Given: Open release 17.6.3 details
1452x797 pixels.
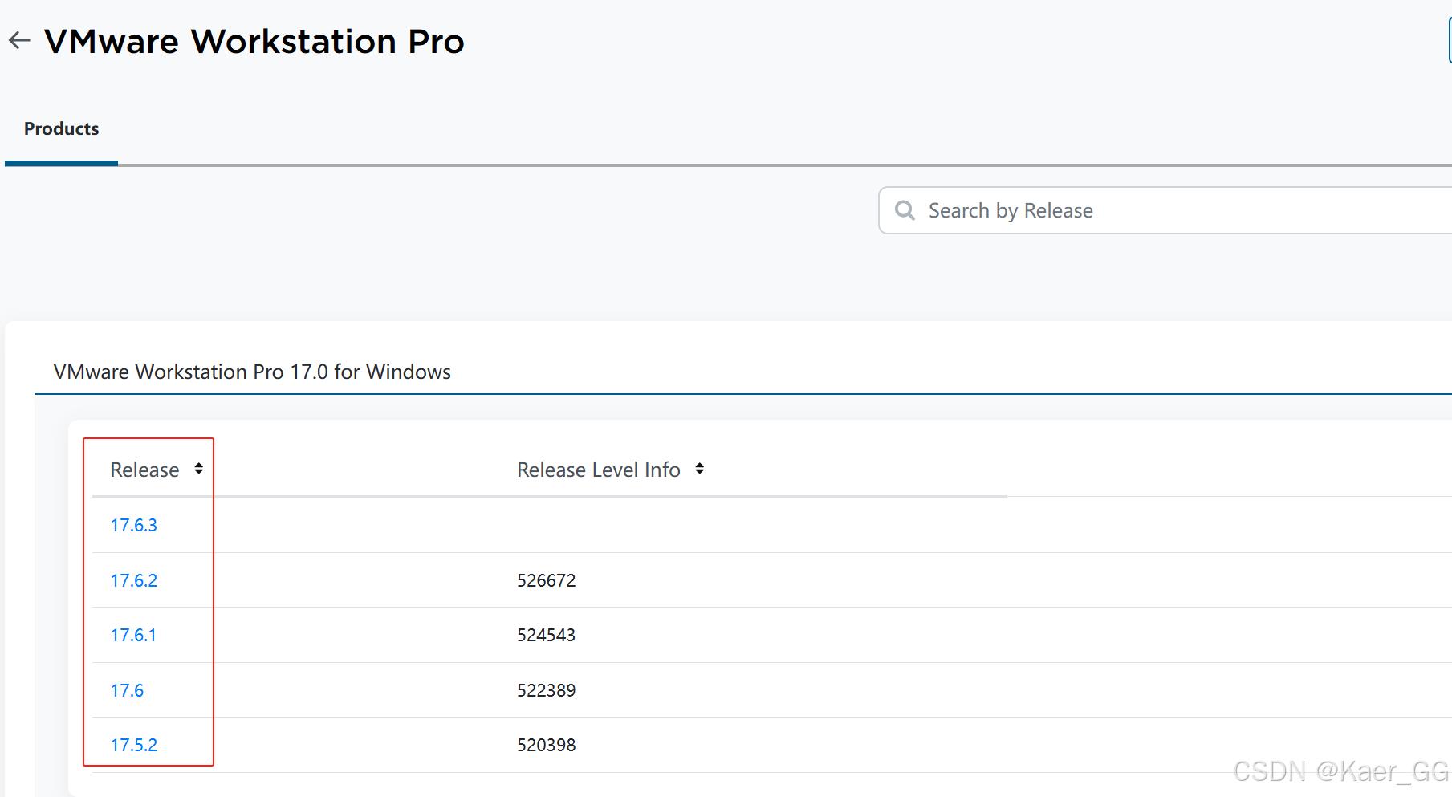Looking at the screenshot, I should (134, 524).
